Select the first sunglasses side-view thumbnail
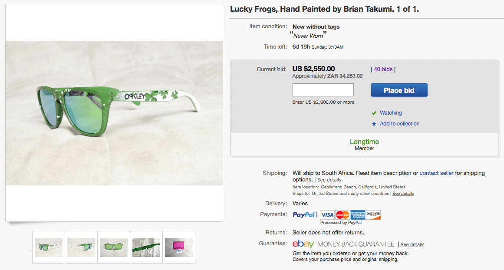Image resolution: width=504 pixels, height=270 pixels. point(49,247)
